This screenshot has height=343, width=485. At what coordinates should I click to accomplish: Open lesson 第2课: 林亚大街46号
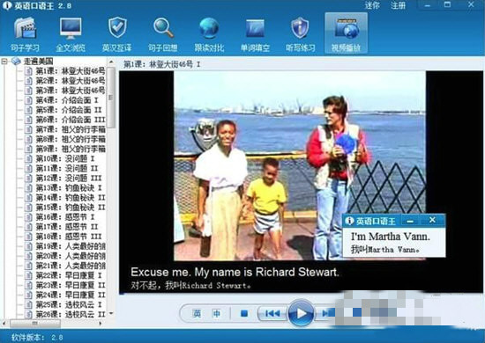tap(71, 81)
